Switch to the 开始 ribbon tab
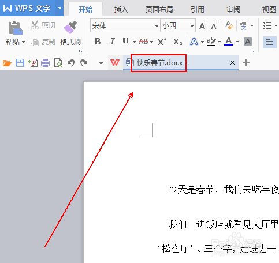The height and width of the screenshot is (263, 279). [85, 9]
